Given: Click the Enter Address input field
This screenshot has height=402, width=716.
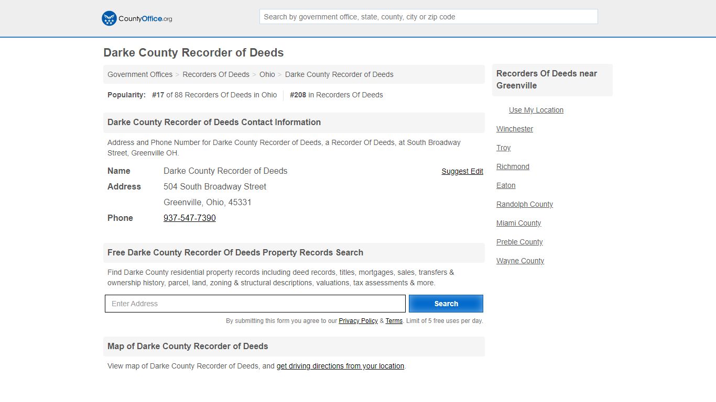Looking at the screenshot, I should (x=255, y=304).
